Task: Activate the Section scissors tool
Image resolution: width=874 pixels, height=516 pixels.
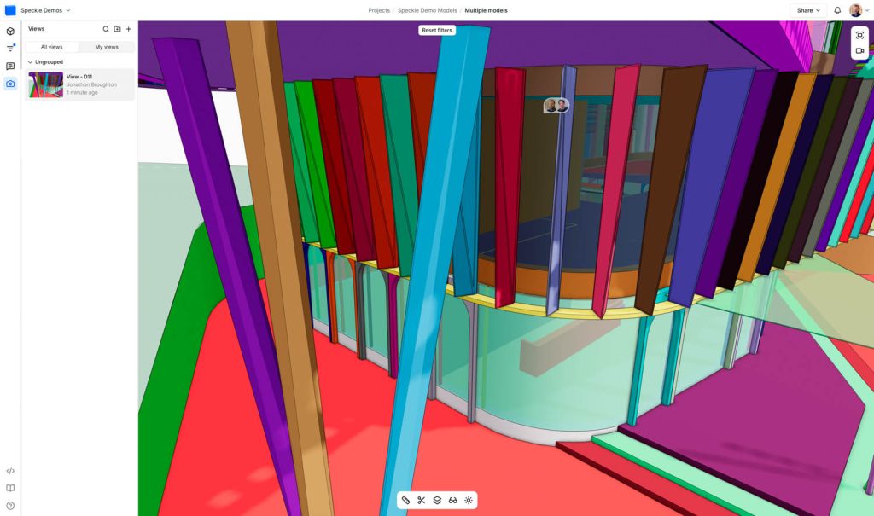Action: (x=422, y=500)
